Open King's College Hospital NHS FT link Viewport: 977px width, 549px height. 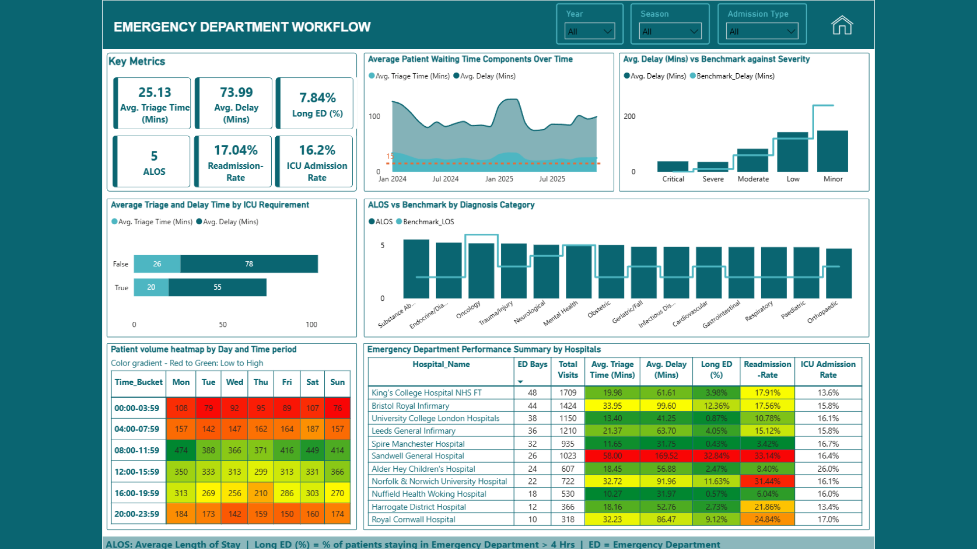(426, 393)
